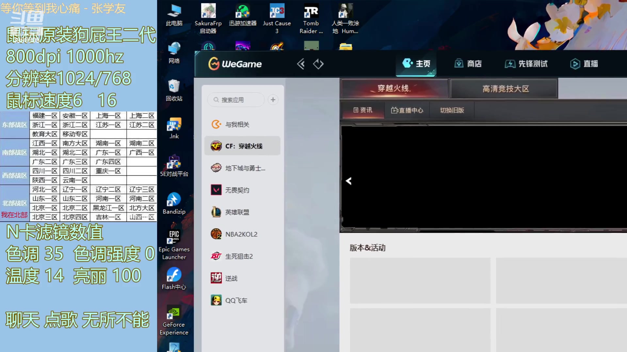
Task: Select NBA2KOL2 in the game list
Action: pos(242,234)
